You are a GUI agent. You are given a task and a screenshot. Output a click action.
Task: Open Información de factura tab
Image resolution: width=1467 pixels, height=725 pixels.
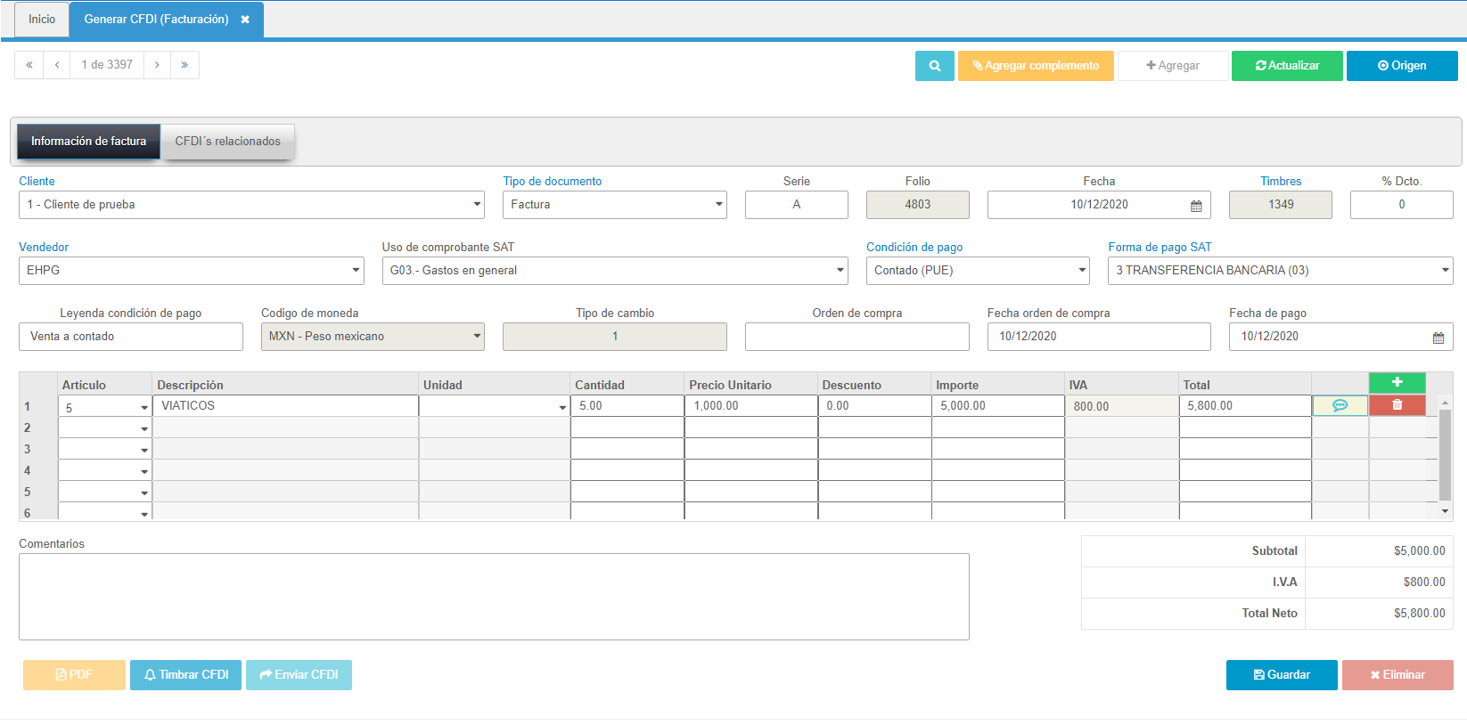[89, 142]
